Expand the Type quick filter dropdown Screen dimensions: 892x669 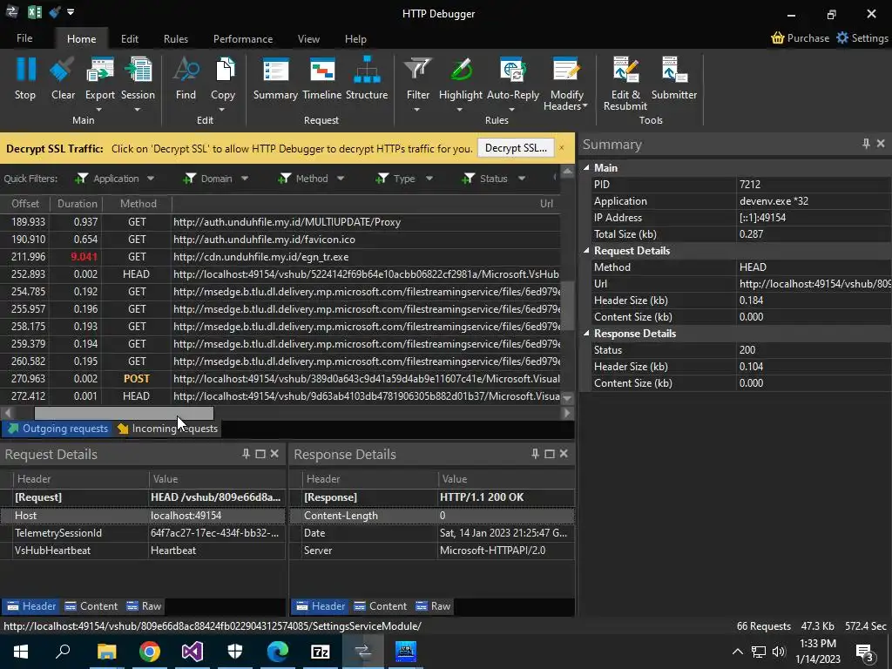tap(429, 179)
